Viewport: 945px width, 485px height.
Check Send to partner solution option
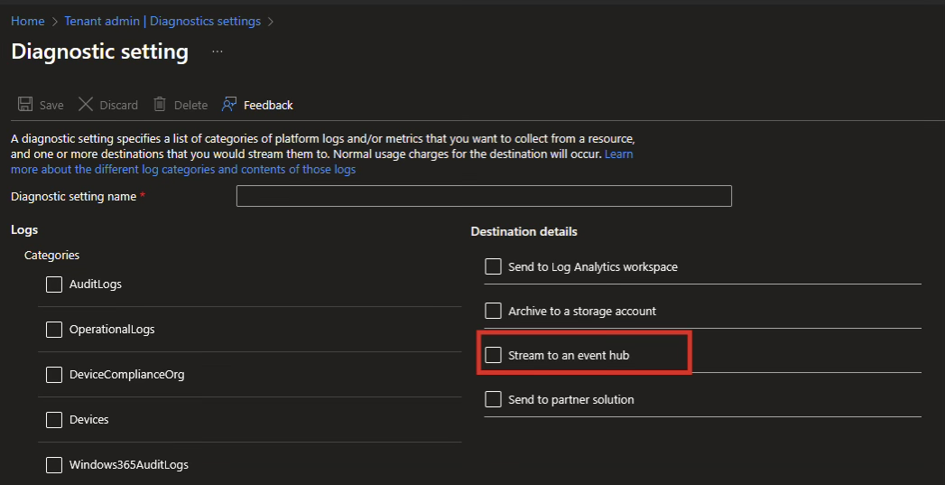[x=493, y=399]
